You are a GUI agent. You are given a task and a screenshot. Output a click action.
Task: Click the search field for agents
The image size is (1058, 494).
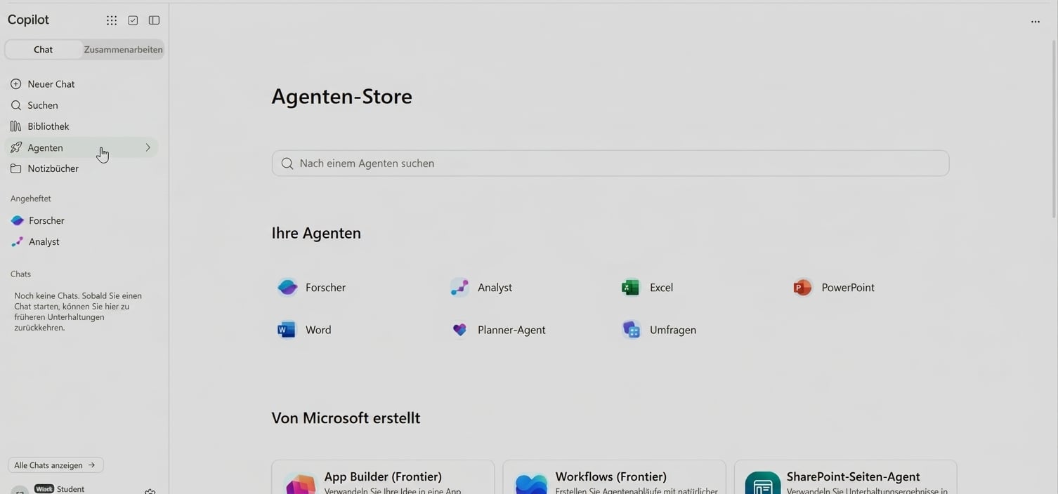pyautogui.click(x=610, y=163)
